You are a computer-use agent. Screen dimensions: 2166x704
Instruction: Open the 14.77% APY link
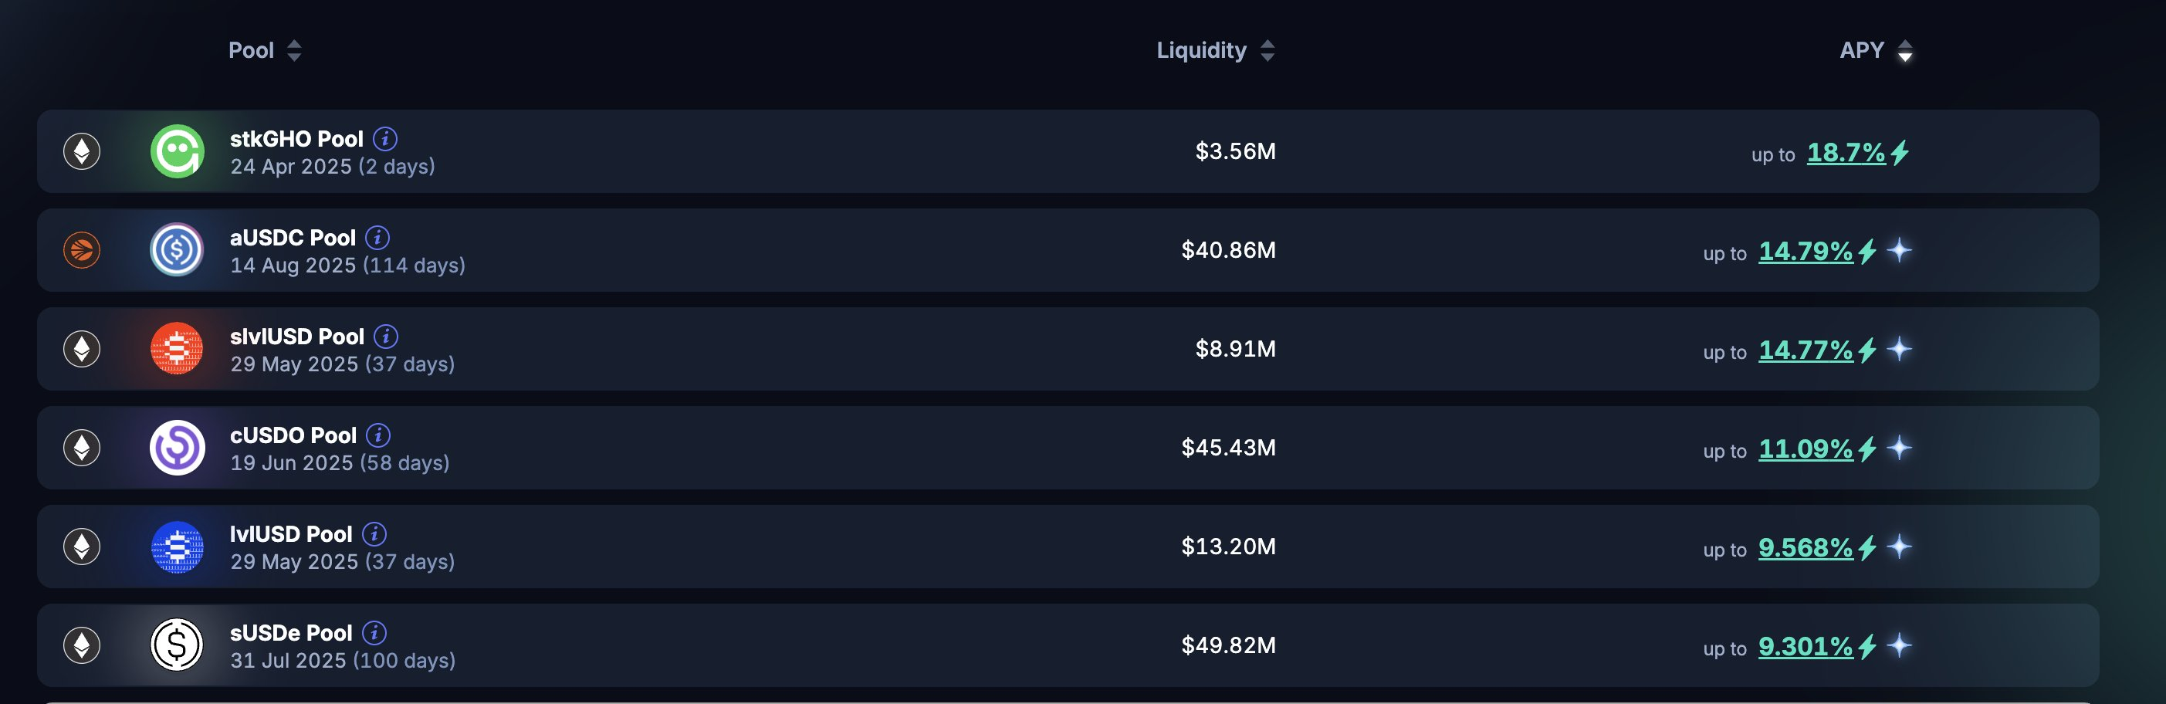pos(1806,350)
